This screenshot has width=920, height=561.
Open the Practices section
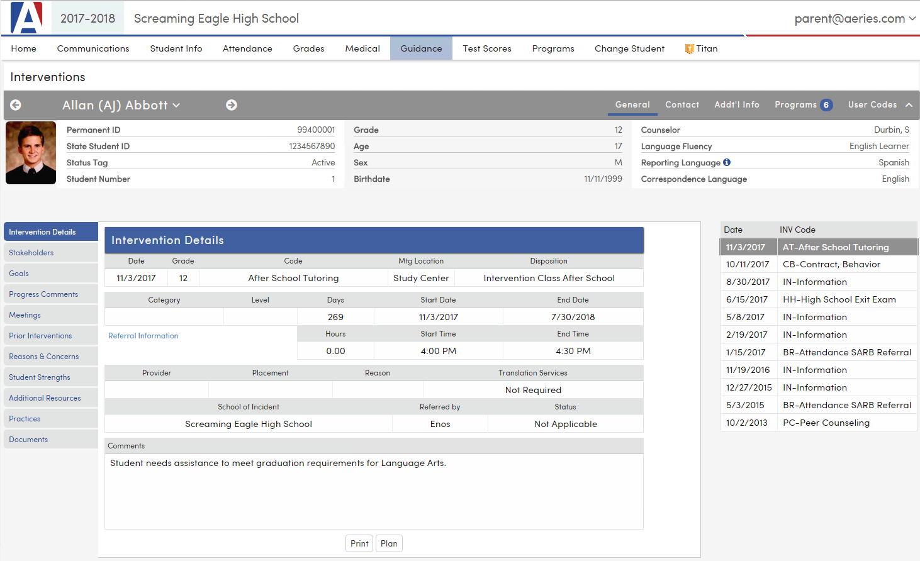click(x=51, y=418)
